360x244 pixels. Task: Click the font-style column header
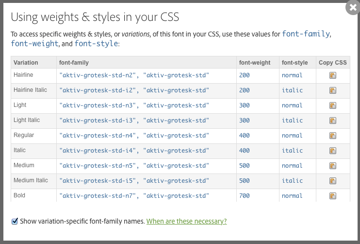pos(295,63)
